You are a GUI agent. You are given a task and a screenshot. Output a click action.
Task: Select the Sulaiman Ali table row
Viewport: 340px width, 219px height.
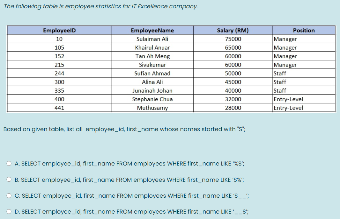[152, 39]
